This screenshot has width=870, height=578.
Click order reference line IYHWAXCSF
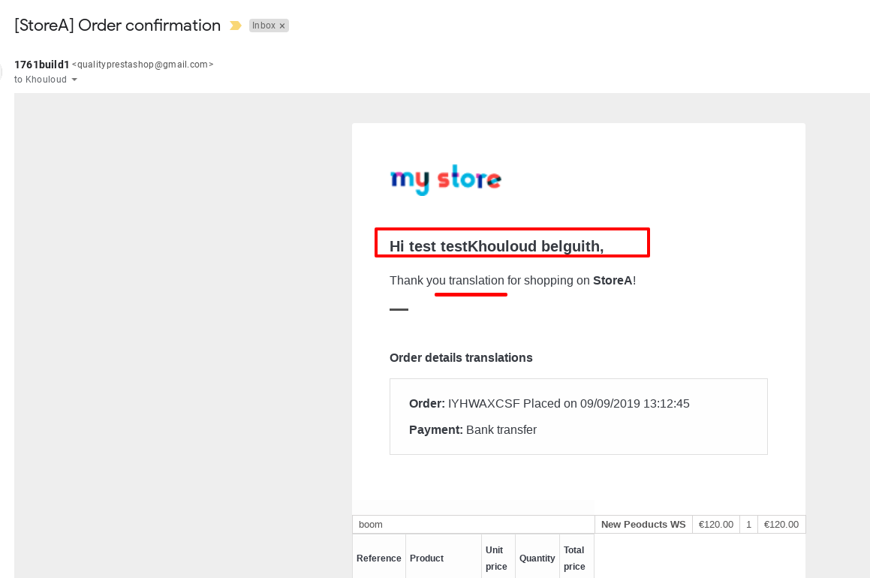coord(549,403)
